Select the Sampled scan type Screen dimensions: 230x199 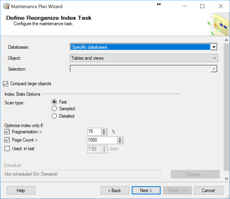[x=54, y=109]
